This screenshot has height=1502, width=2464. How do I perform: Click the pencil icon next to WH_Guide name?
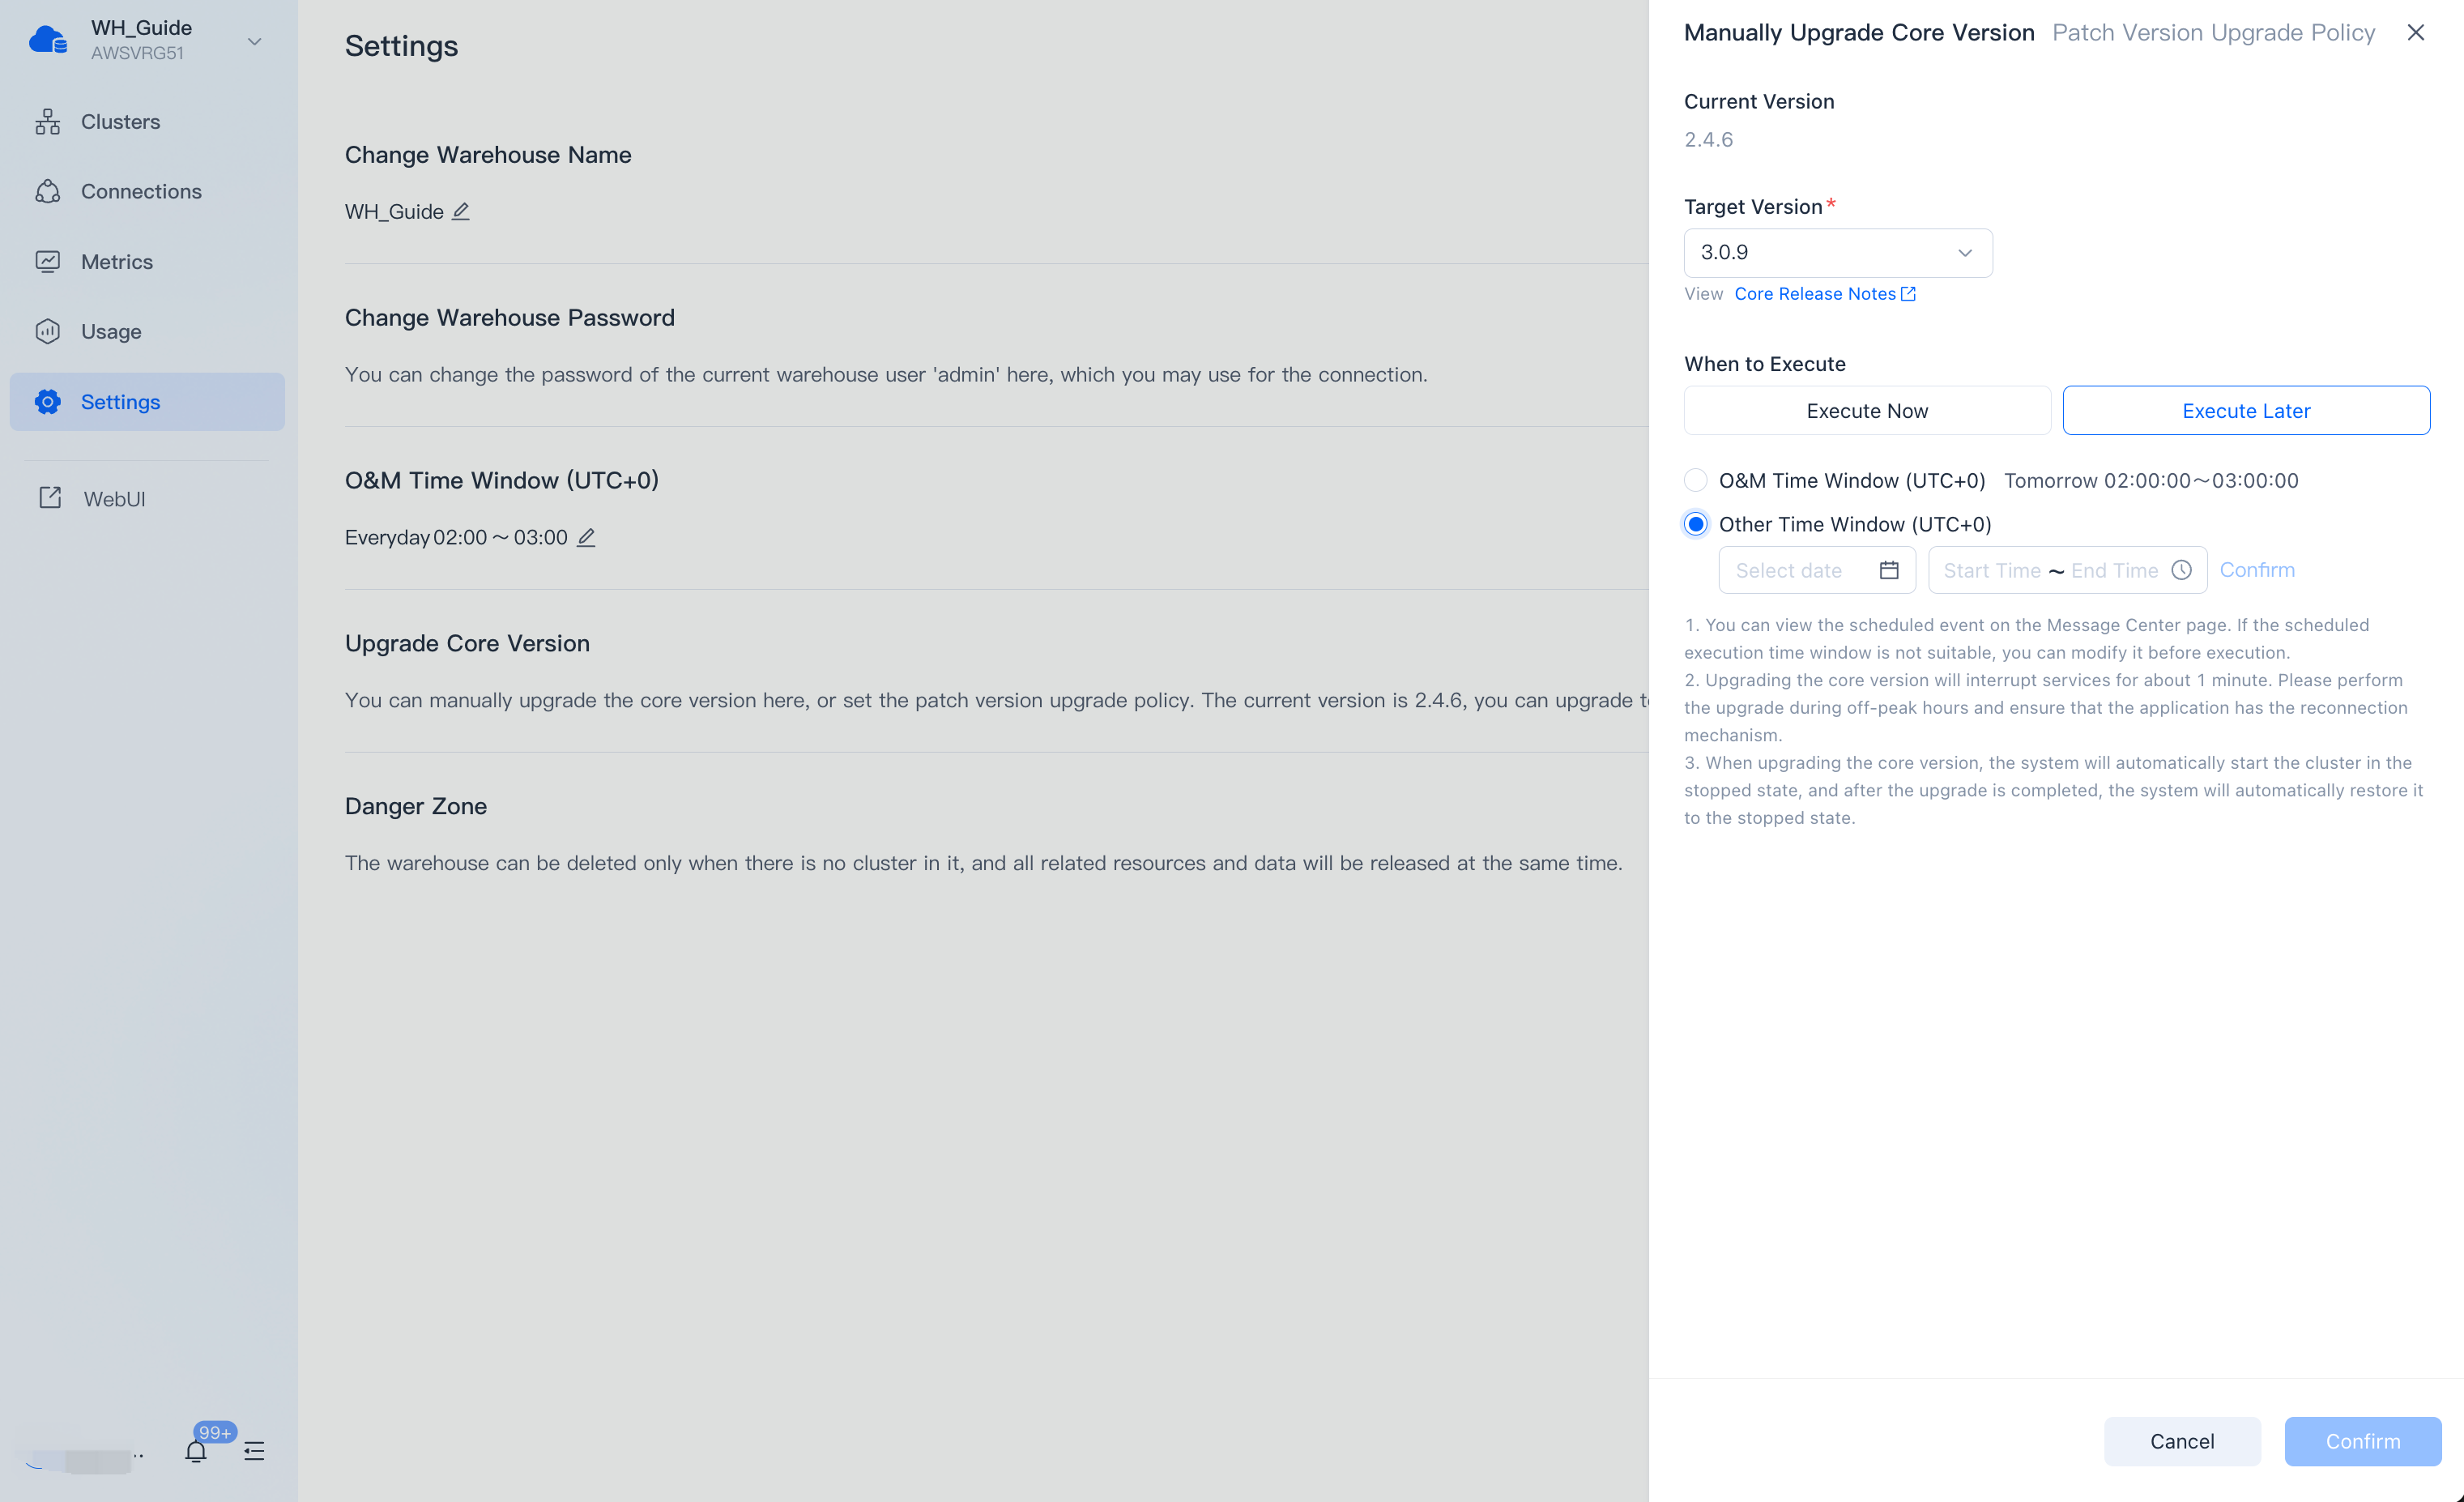[461, 211]
